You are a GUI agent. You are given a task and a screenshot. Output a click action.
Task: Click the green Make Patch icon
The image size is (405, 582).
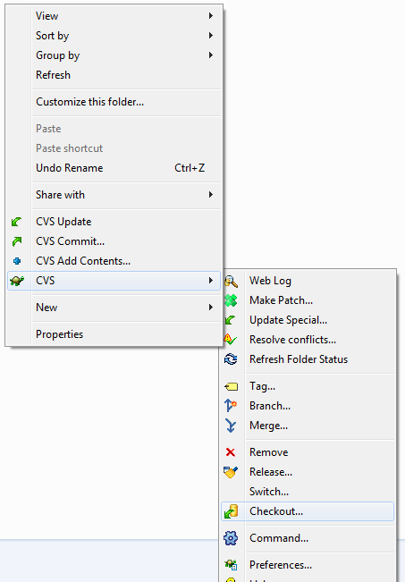tap(231, 300)
